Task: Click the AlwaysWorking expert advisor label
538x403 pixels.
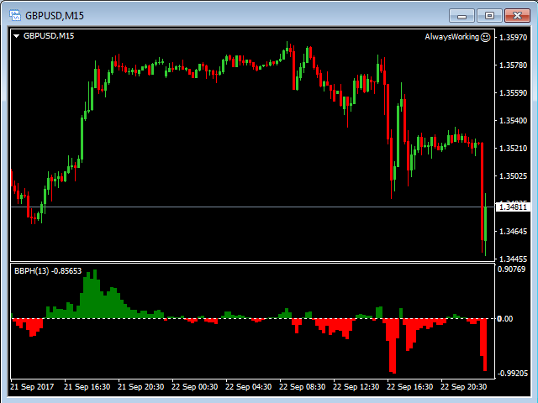Action: pyautogui.click(x=451, y=37)
